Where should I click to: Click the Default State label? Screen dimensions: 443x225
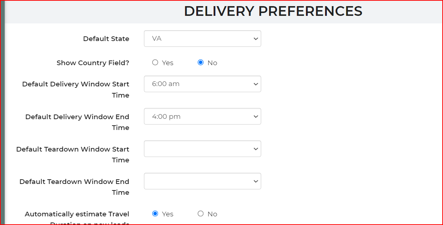[106, 39]
